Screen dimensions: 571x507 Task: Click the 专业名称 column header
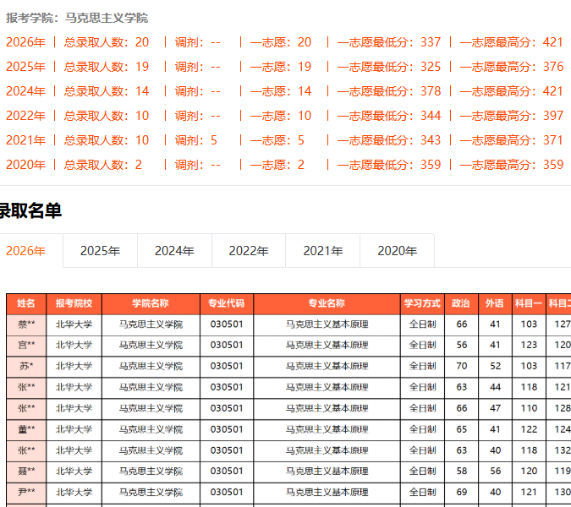coord(327,303)
